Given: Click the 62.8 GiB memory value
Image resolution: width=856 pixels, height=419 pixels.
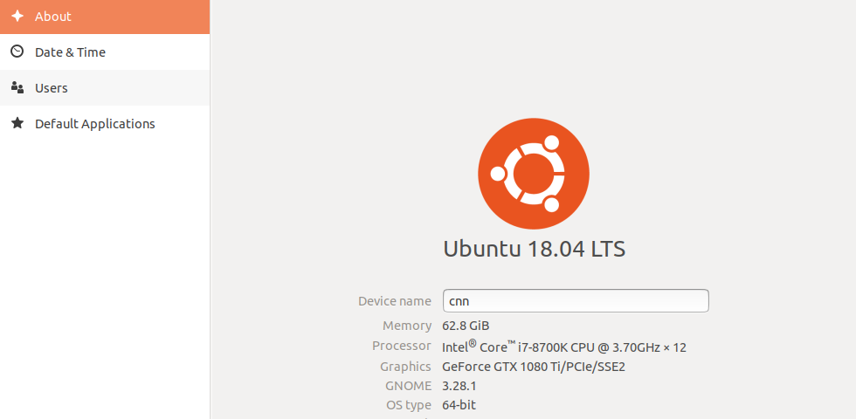Looking at the screenshot, I should coord(466,326).
